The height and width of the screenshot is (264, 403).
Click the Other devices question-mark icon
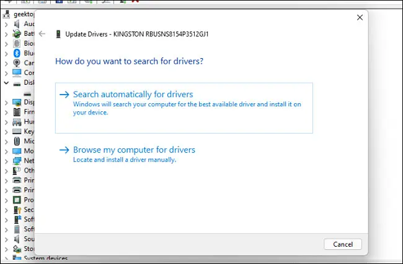click(17, 171)
